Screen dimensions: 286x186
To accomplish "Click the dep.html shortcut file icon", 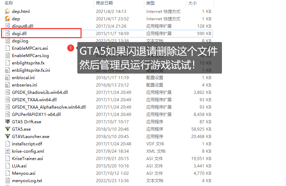I will click(7, 12).
